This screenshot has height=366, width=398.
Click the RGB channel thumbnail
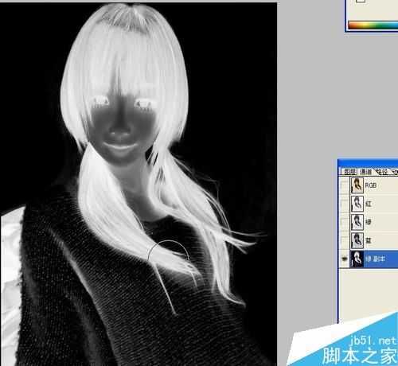point(357,185)
